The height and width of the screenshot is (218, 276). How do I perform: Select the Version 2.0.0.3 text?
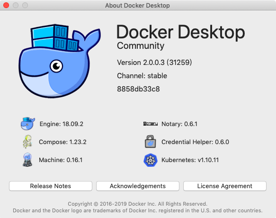click(154, 63)
